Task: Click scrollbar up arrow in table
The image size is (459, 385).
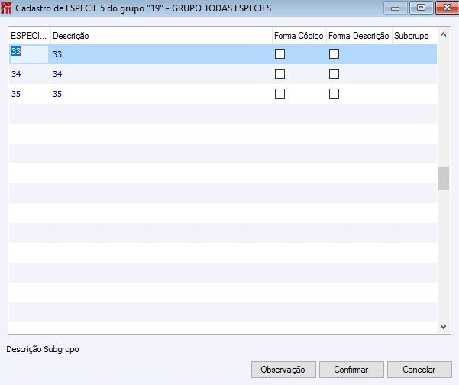Action: point(443,35)
